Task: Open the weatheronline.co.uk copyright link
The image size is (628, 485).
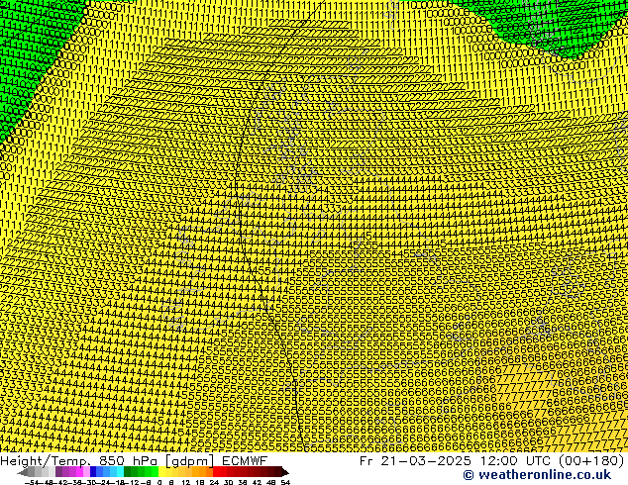Action: [x=537, y=475]
